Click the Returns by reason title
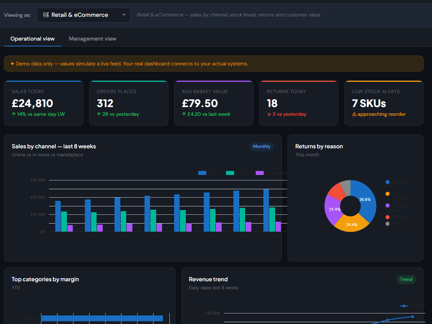Image resolution: width=432 pixels, height=324 pixels. pyautogui.click(x=319, y=146)
